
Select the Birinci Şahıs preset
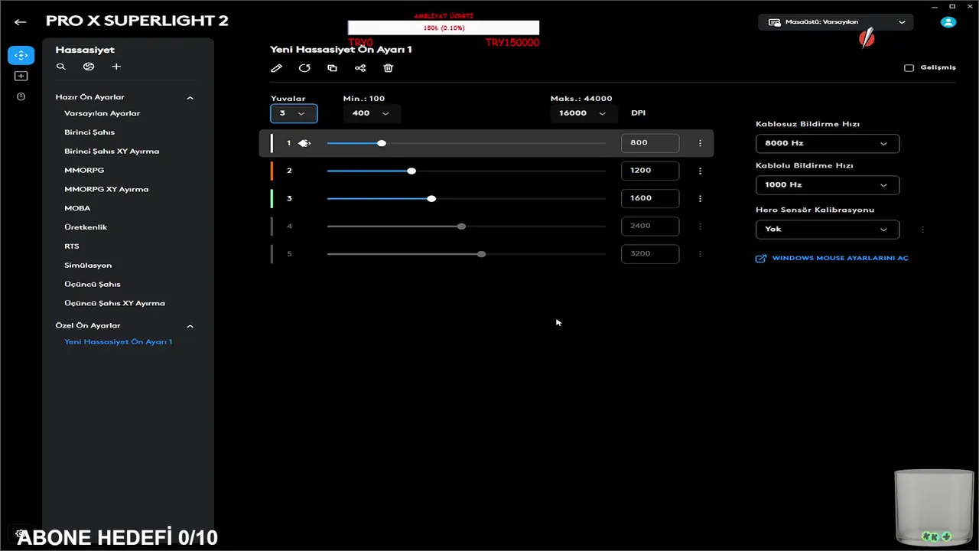[x=89, y=132]
